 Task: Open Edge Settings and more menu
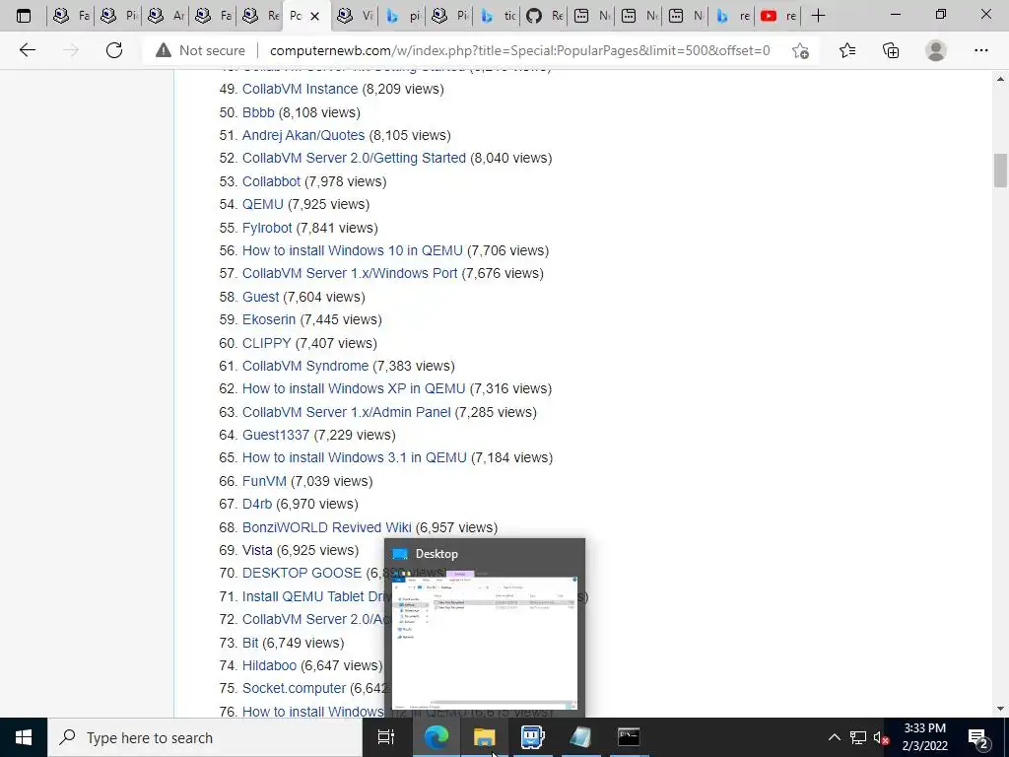coord(980,50)
